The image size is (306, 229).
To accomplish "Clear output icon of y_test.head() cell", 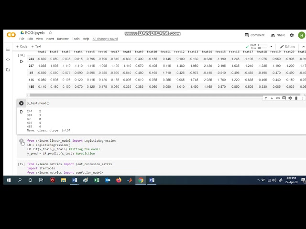I will [22, 112].
